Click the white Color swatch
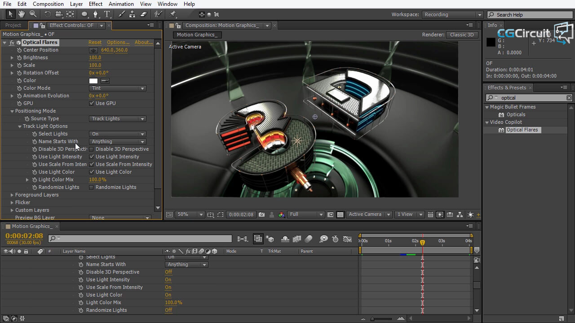Viewport: 575px width, 323px height. 93,81
